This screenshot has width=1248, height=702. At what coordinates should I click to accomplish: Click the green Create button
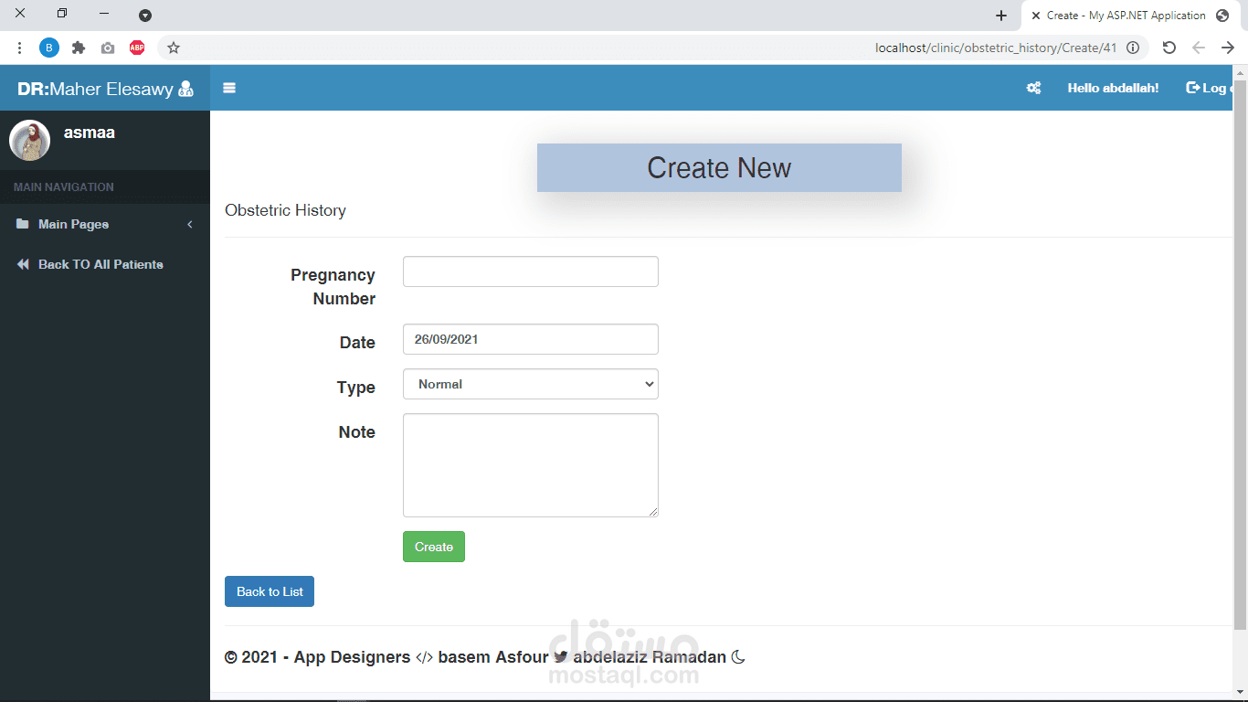click(x=434, y=547)
